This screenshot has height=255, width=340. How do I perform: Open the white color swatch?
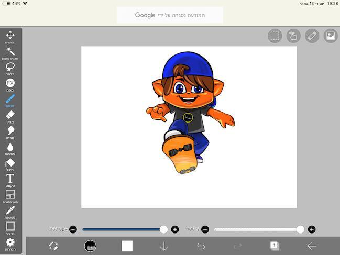pos(127,246)
